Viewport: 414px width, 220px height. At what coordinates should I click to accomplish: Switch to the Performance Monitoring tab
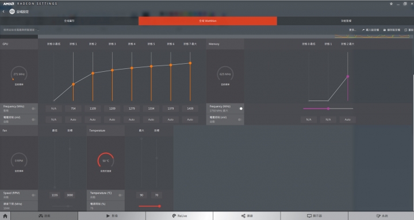click(x=346, y=21)
